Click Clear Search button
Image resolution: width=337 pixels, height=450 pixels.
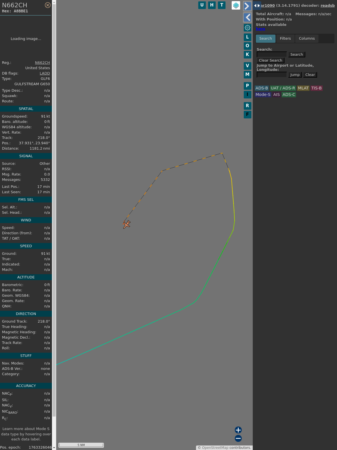pos(270,60)
